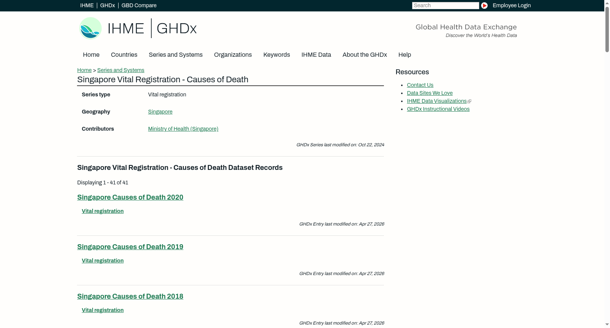Click the Series and Systems breadcrumb link
The width and height of the screenshot is (610, 328).
tap(121, 70)
